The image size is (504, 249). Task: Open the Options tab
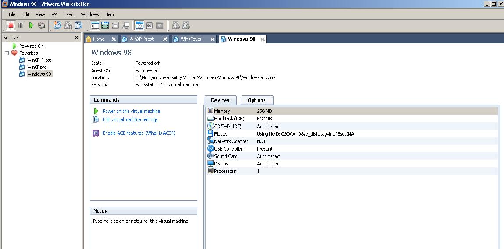pos(257,100)
